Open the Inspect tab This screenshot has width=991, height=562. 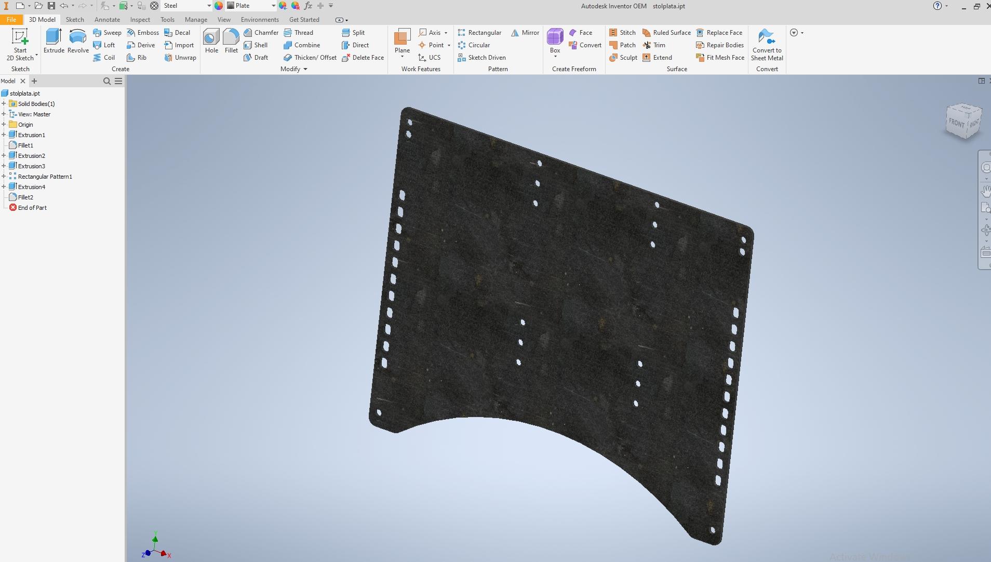(x=140, y=19)
